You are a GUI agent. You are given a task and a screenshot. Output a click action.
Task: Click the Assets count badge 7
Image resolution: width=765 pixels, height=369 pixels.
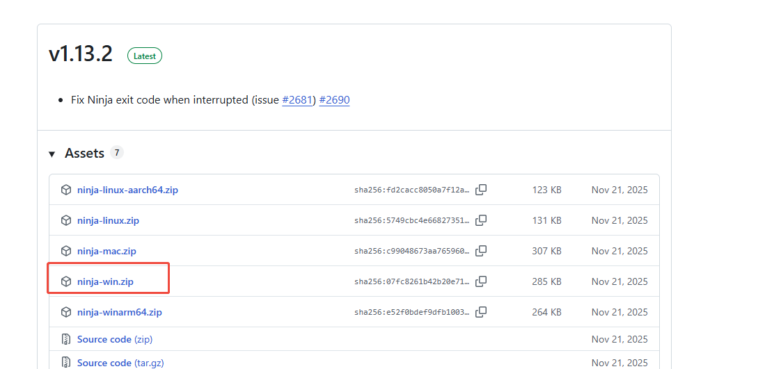click(117, 152)
